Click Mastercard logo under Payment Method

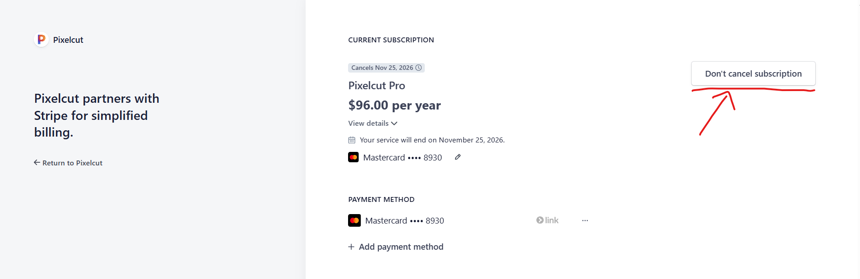pyautogui.click(x=354, y=220)
